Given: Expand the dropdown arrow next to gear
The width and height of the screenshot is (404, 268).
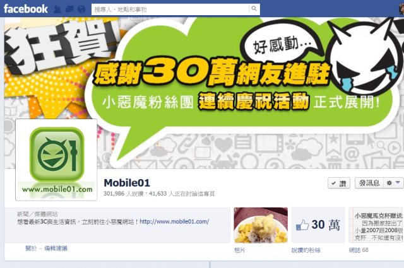Looking at the screenshot, I should point(398,182).
